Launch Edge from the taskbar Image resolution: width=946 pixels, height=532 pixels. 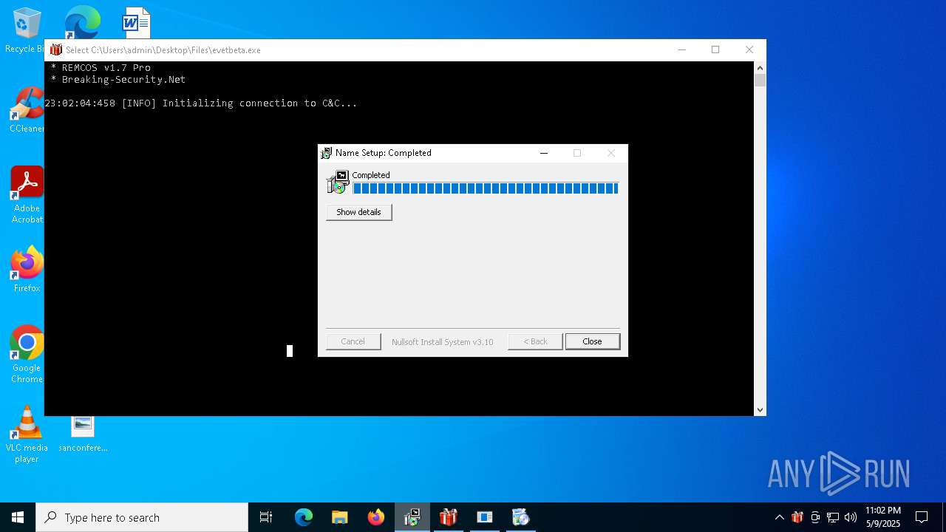click(x=304, y=517)
